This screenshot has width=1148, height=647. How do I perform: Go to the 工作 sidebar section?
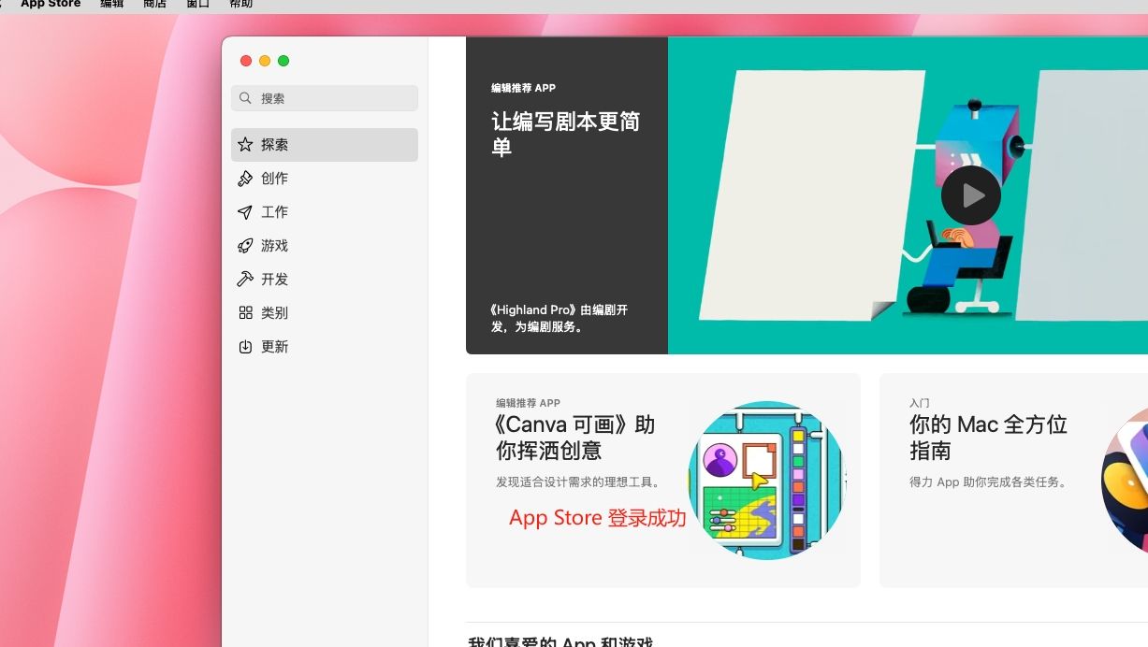(325, 212)
